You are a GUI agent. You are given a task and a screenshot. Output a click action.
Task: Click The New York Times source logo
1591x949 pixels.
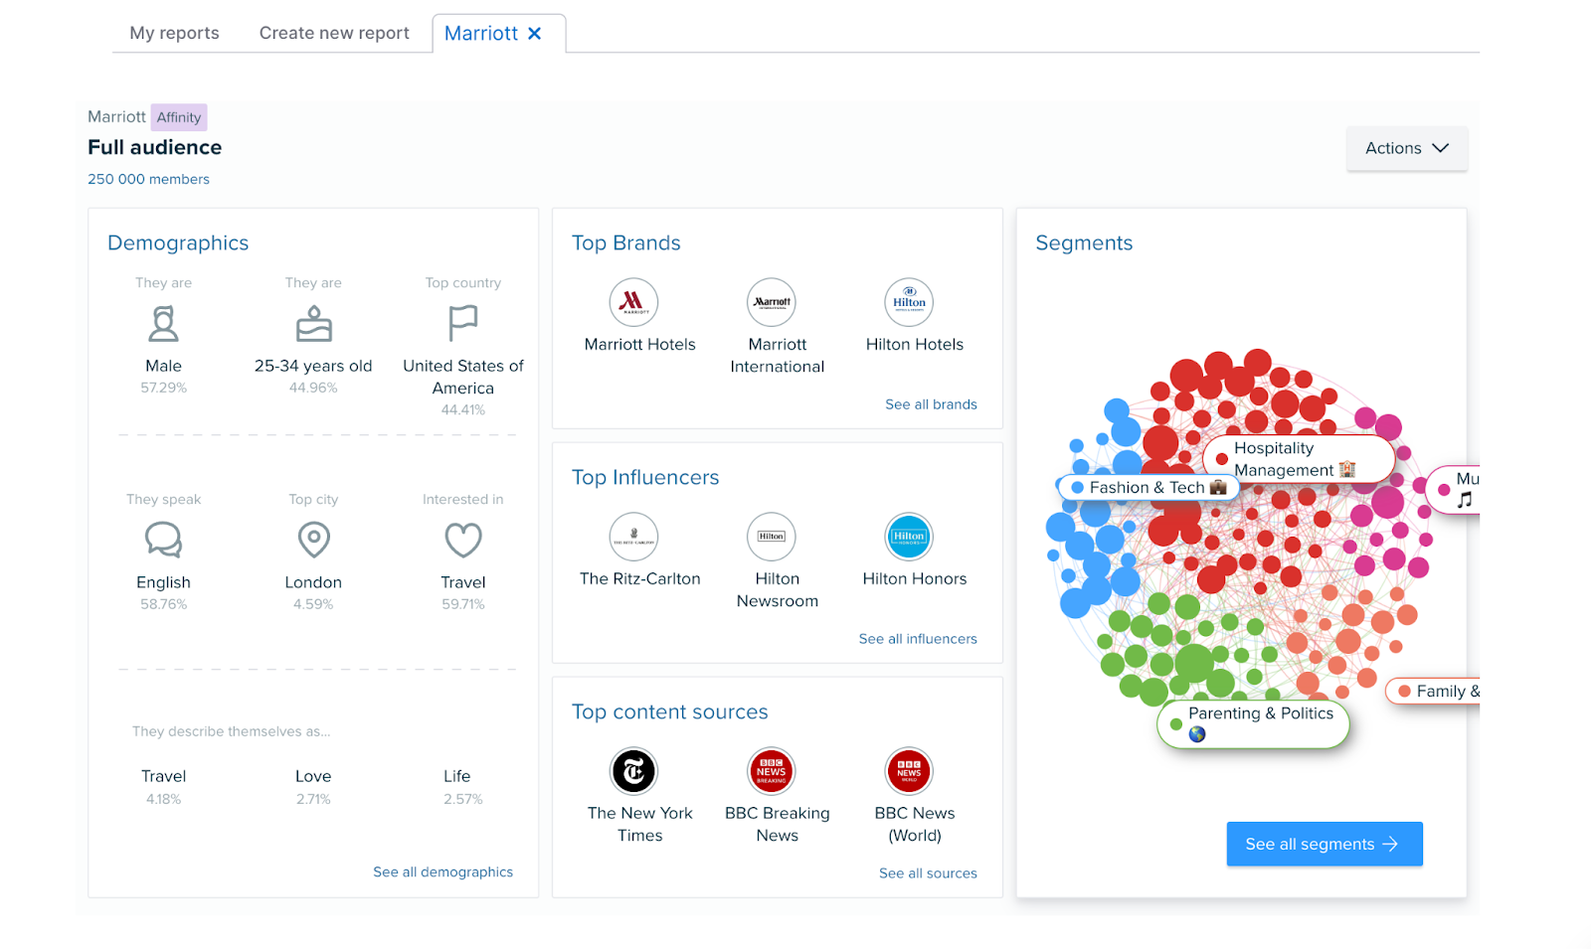(633, 771)
